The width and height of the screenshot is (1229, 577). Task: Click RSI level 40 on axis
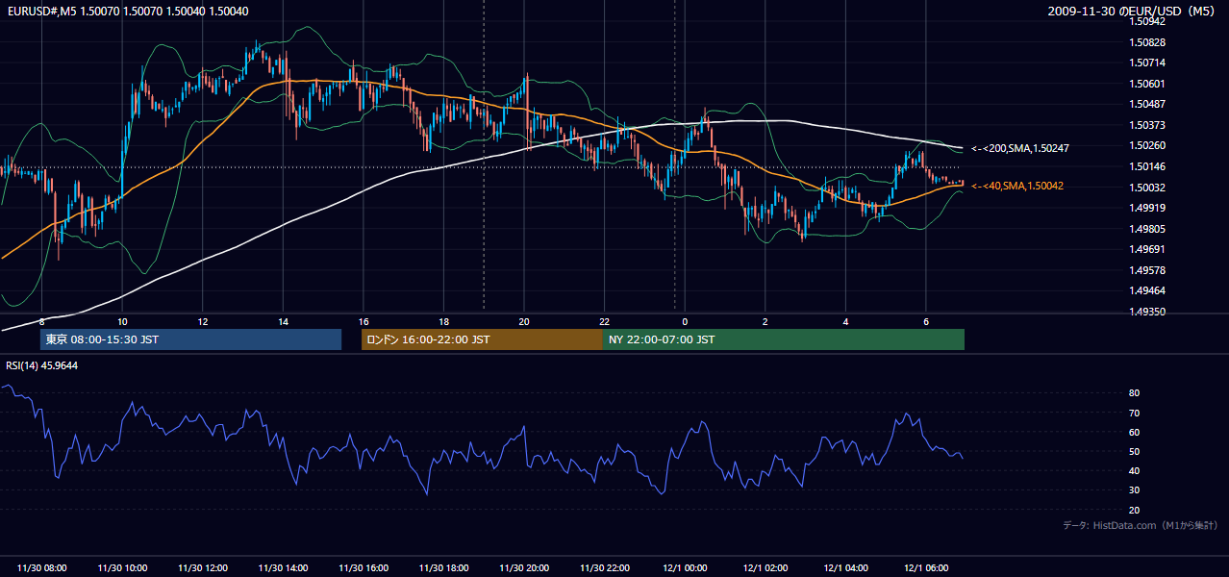[x=1134, y=470]
